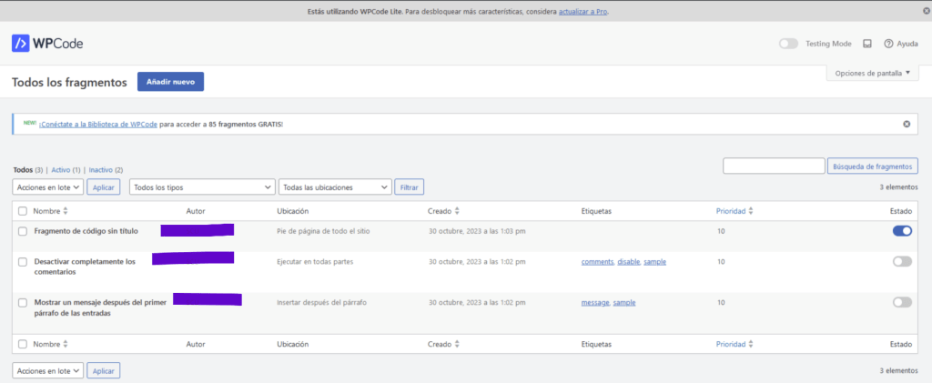Select 'Mostrar un mensaje' snippet checkbox
The height and width of the screenshot is (383, 932).
(x=23, y=302)
